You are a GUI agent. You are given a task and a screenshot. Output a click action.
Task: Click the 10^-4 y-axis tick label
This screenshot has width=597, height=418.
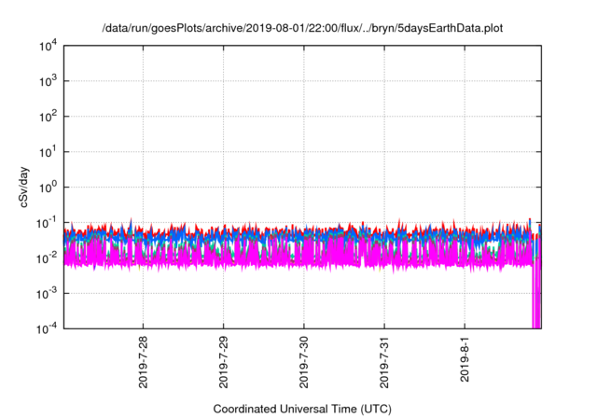click(47, 328)
